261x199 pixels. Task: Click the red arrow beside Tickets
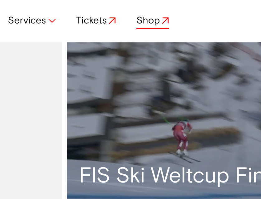(112, 21)
